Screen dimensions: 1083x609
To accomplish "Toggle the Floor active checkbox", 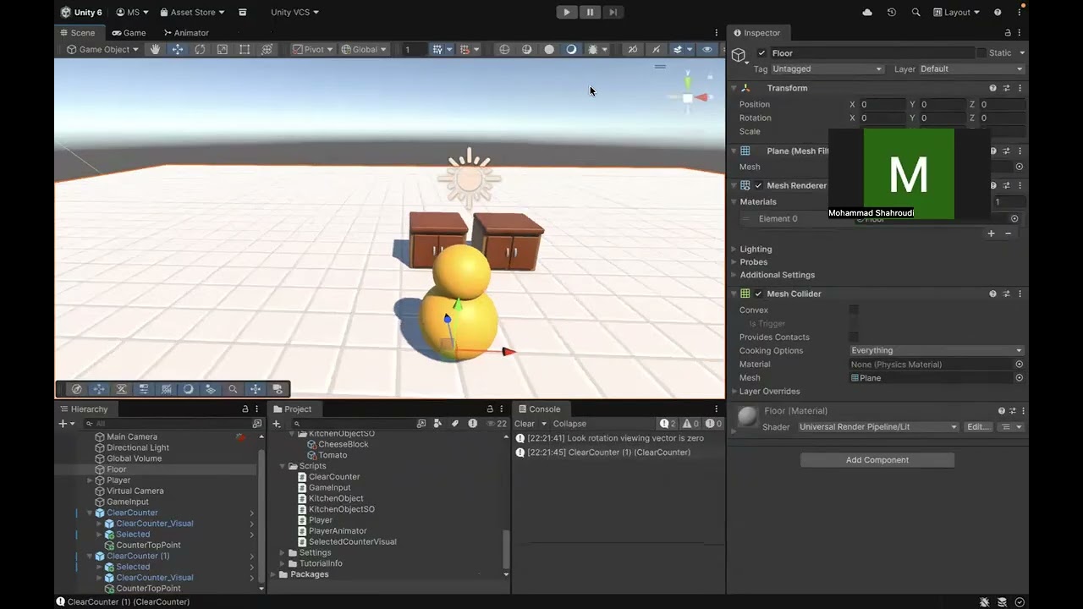I will pos(761,52).
